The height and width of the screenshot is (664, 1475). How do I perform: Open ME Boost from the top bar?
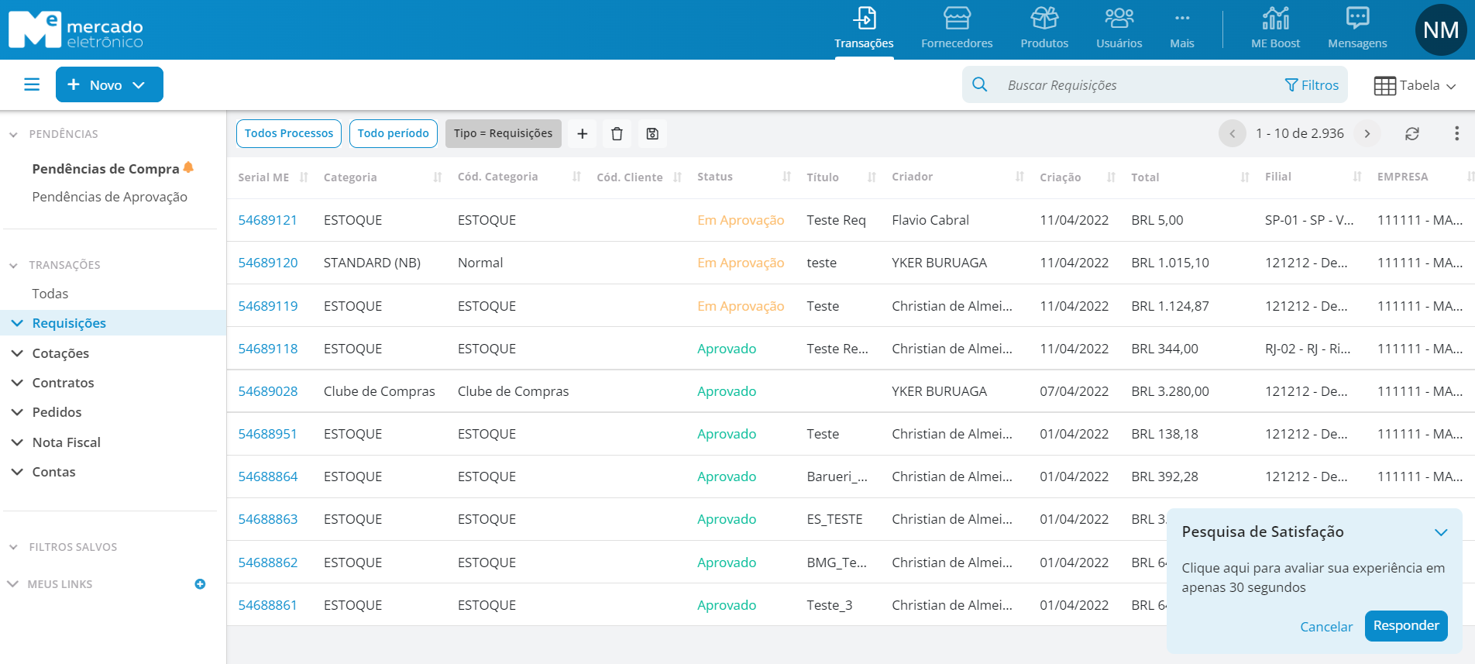tap(1275, 29)
